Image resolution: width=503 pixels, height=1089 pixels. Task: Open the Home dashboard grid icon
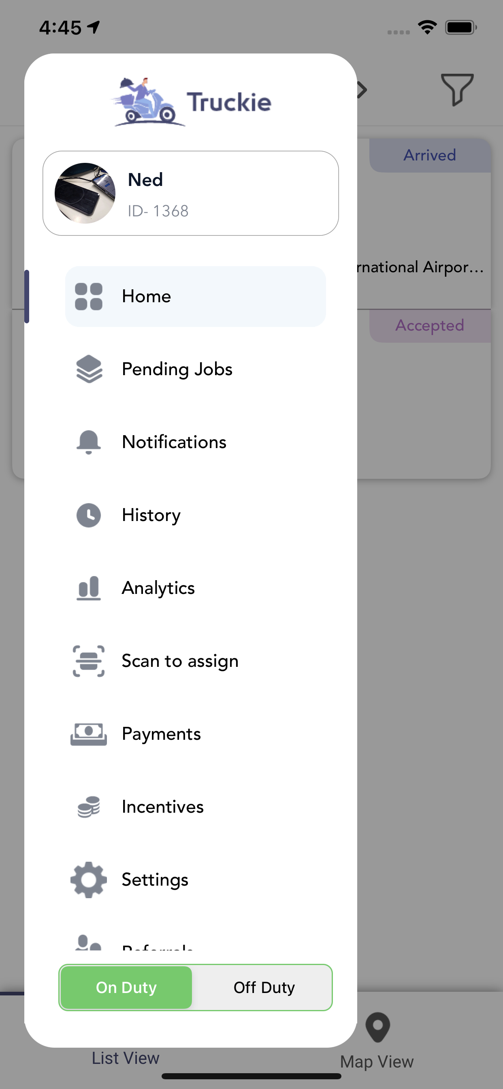click(88, 296)
